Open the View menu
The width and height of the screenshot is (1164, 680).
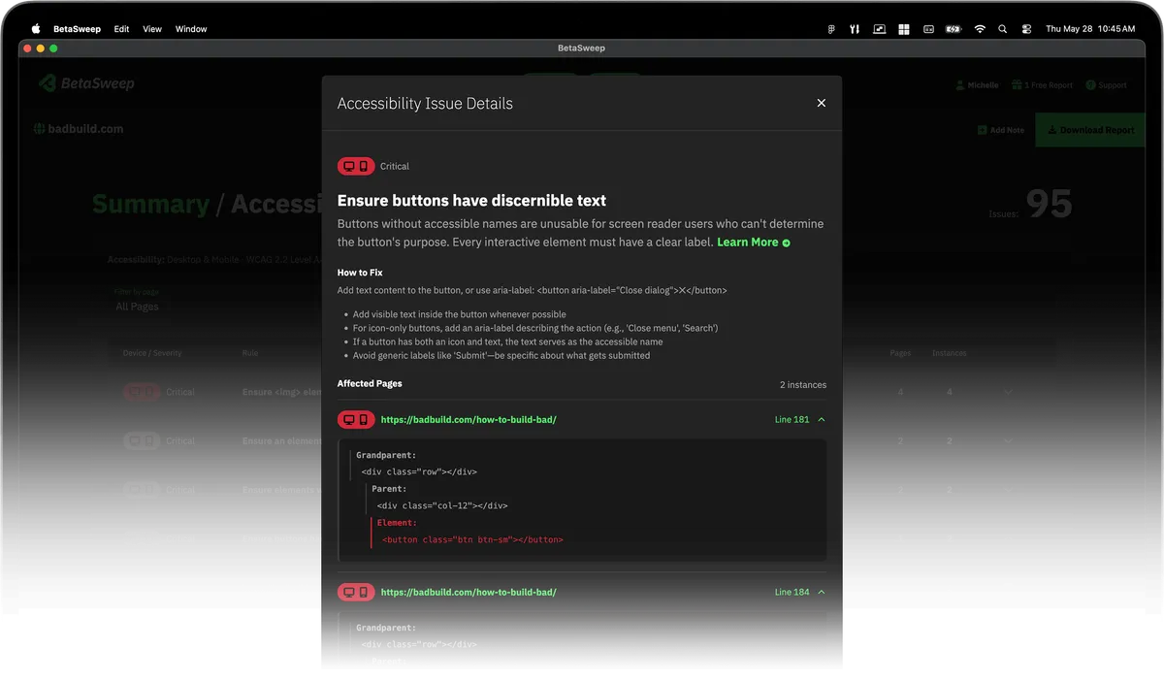pos(152,29)
